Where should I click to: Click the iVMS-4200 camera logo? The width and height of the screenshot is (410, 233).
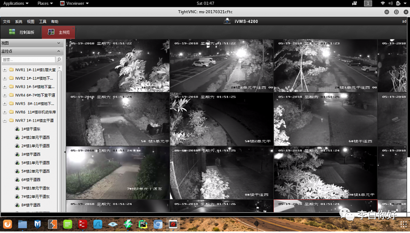coord(227,21)
